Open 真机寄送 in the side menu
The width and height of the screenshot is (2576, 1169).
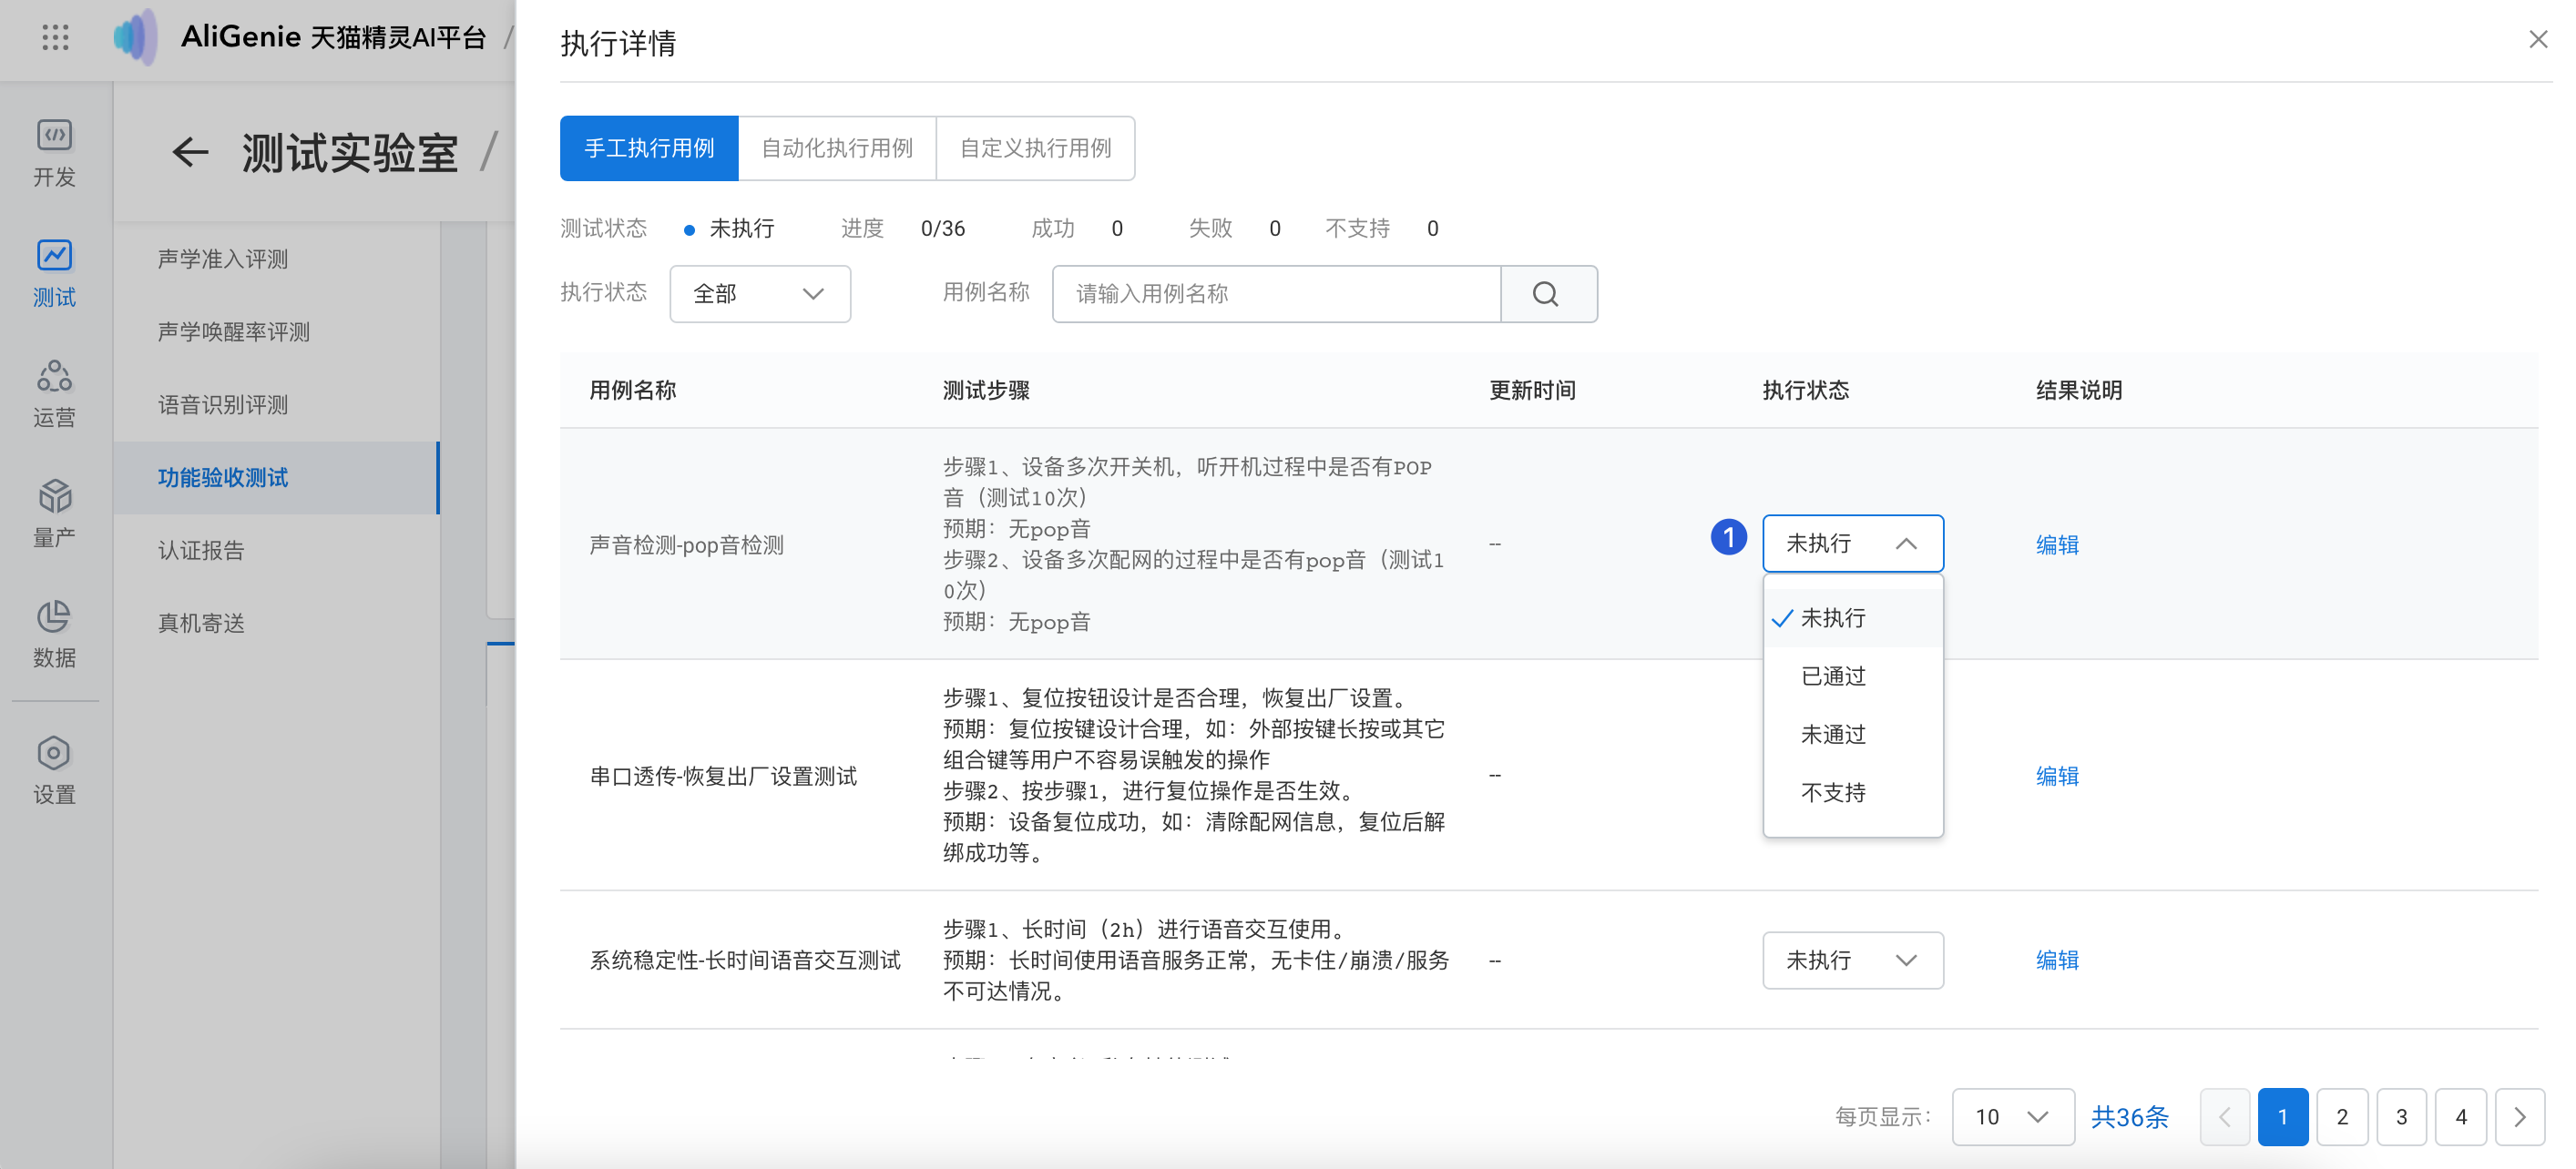(277, 624)
